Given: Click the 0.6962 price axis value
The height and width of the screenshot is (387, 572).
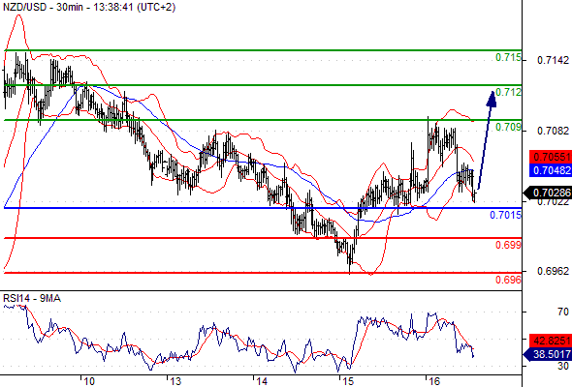Looking at the screenshot, I should click(x=553, y=271).
